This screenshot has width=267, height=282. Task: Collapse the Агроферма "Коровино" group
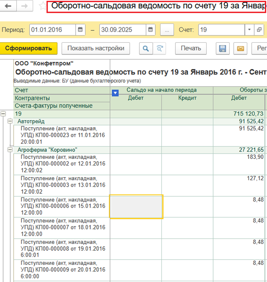pos(10,150)
